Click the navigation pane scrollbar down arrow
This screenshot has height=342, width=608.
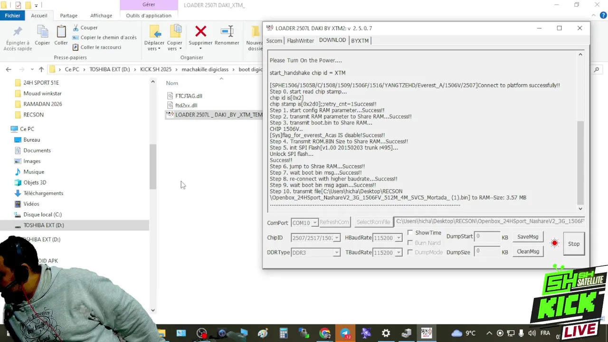(153, 310)
